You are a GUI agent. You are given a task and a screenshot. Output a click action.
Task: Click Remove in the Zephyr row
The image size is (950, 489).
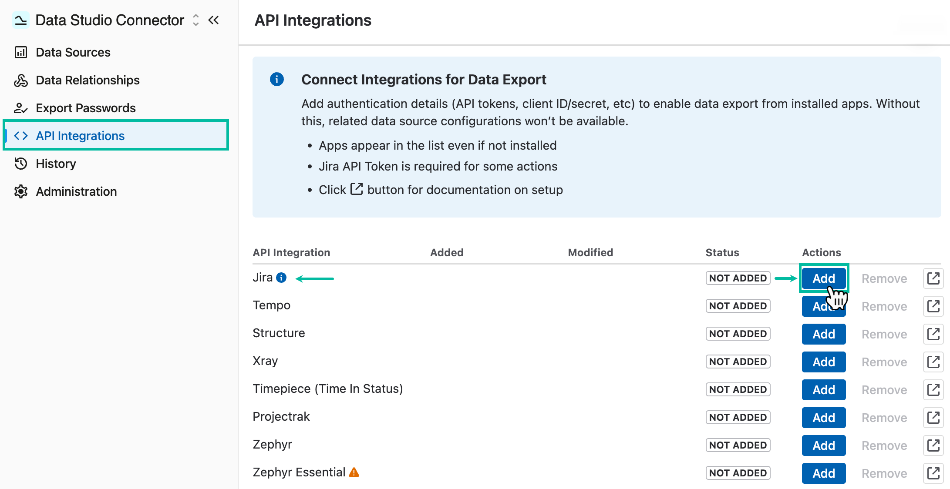pyautogui.click(x=884, y=445)
